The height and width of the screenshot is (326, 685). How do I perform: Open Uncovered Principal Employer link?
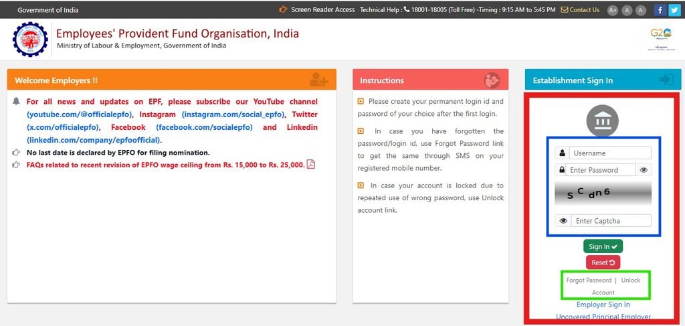[x=603, y=317]
